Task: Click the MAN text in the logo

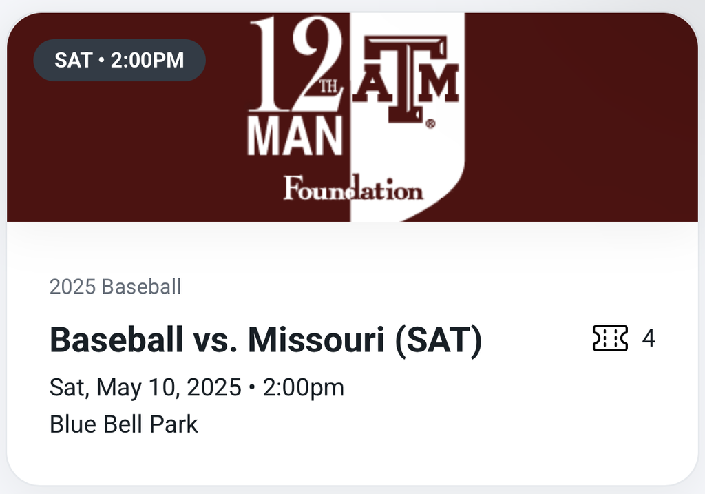Action: coord(295,136)
